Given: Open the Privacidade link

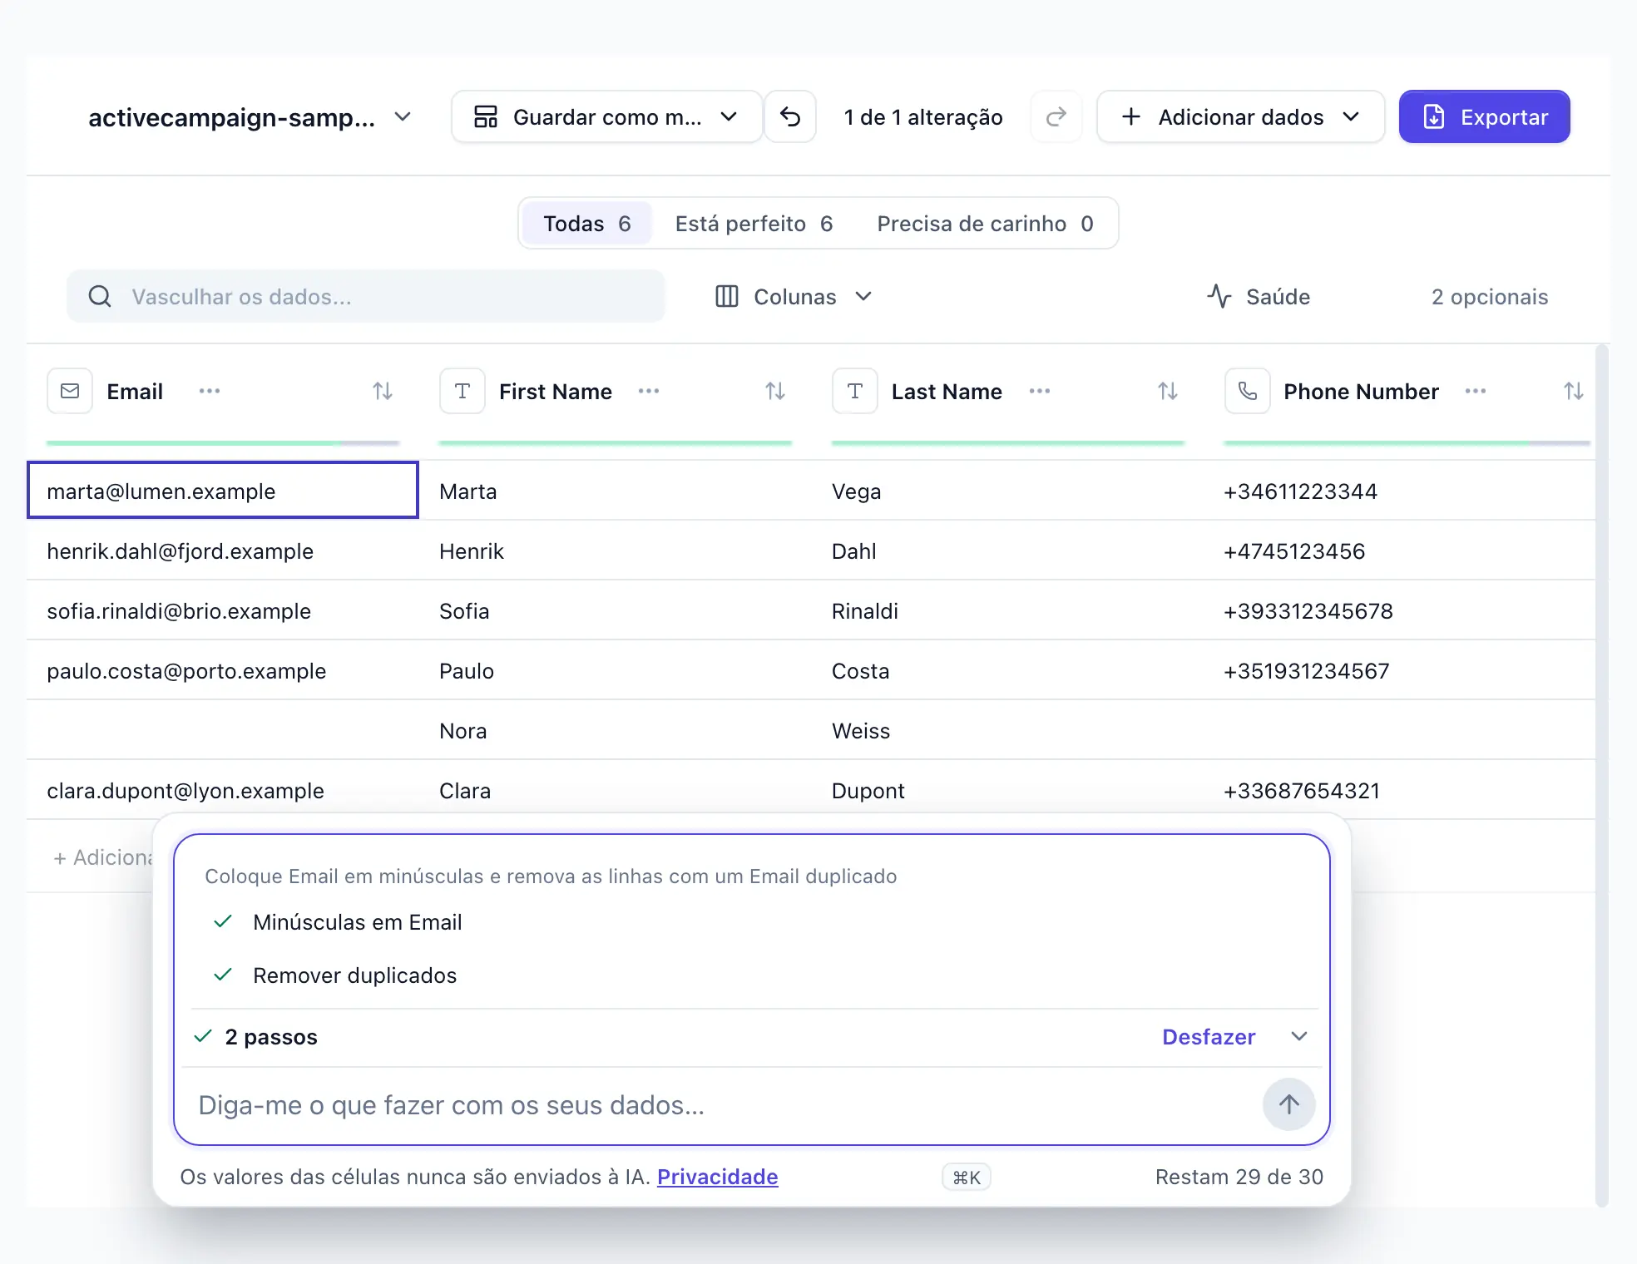Looking at the screenshot, I should coord(718,1177).
